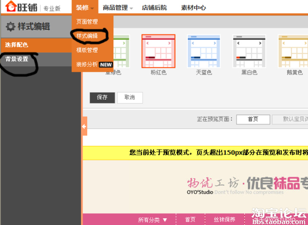308x225 pixels.
Task: Choose 样式编辑 from the 装修 menu
Action: (87, 36)
